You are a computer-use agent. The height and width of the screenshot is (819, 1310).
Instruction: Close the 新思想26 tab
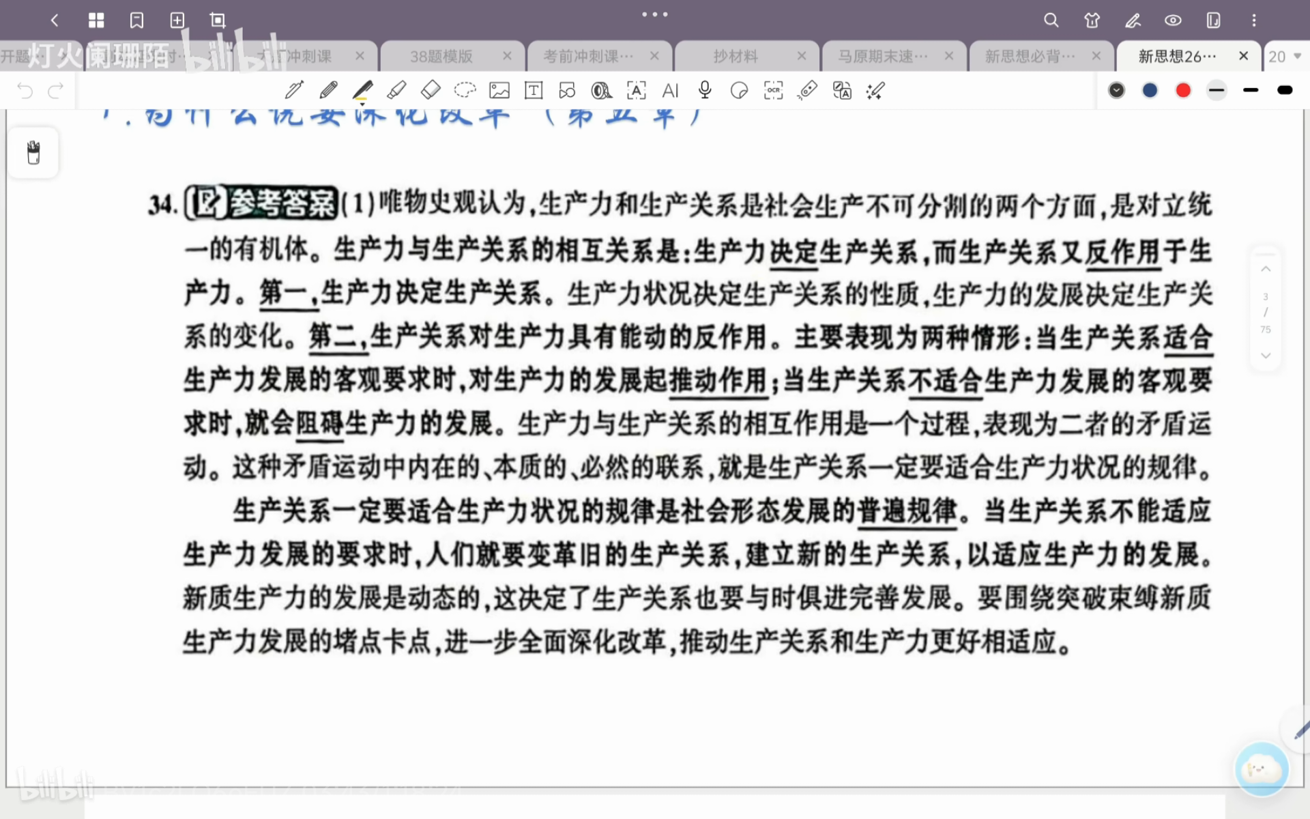1244,56
